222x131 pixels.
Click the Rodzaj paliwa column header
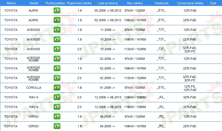click(x=55, y=3)
